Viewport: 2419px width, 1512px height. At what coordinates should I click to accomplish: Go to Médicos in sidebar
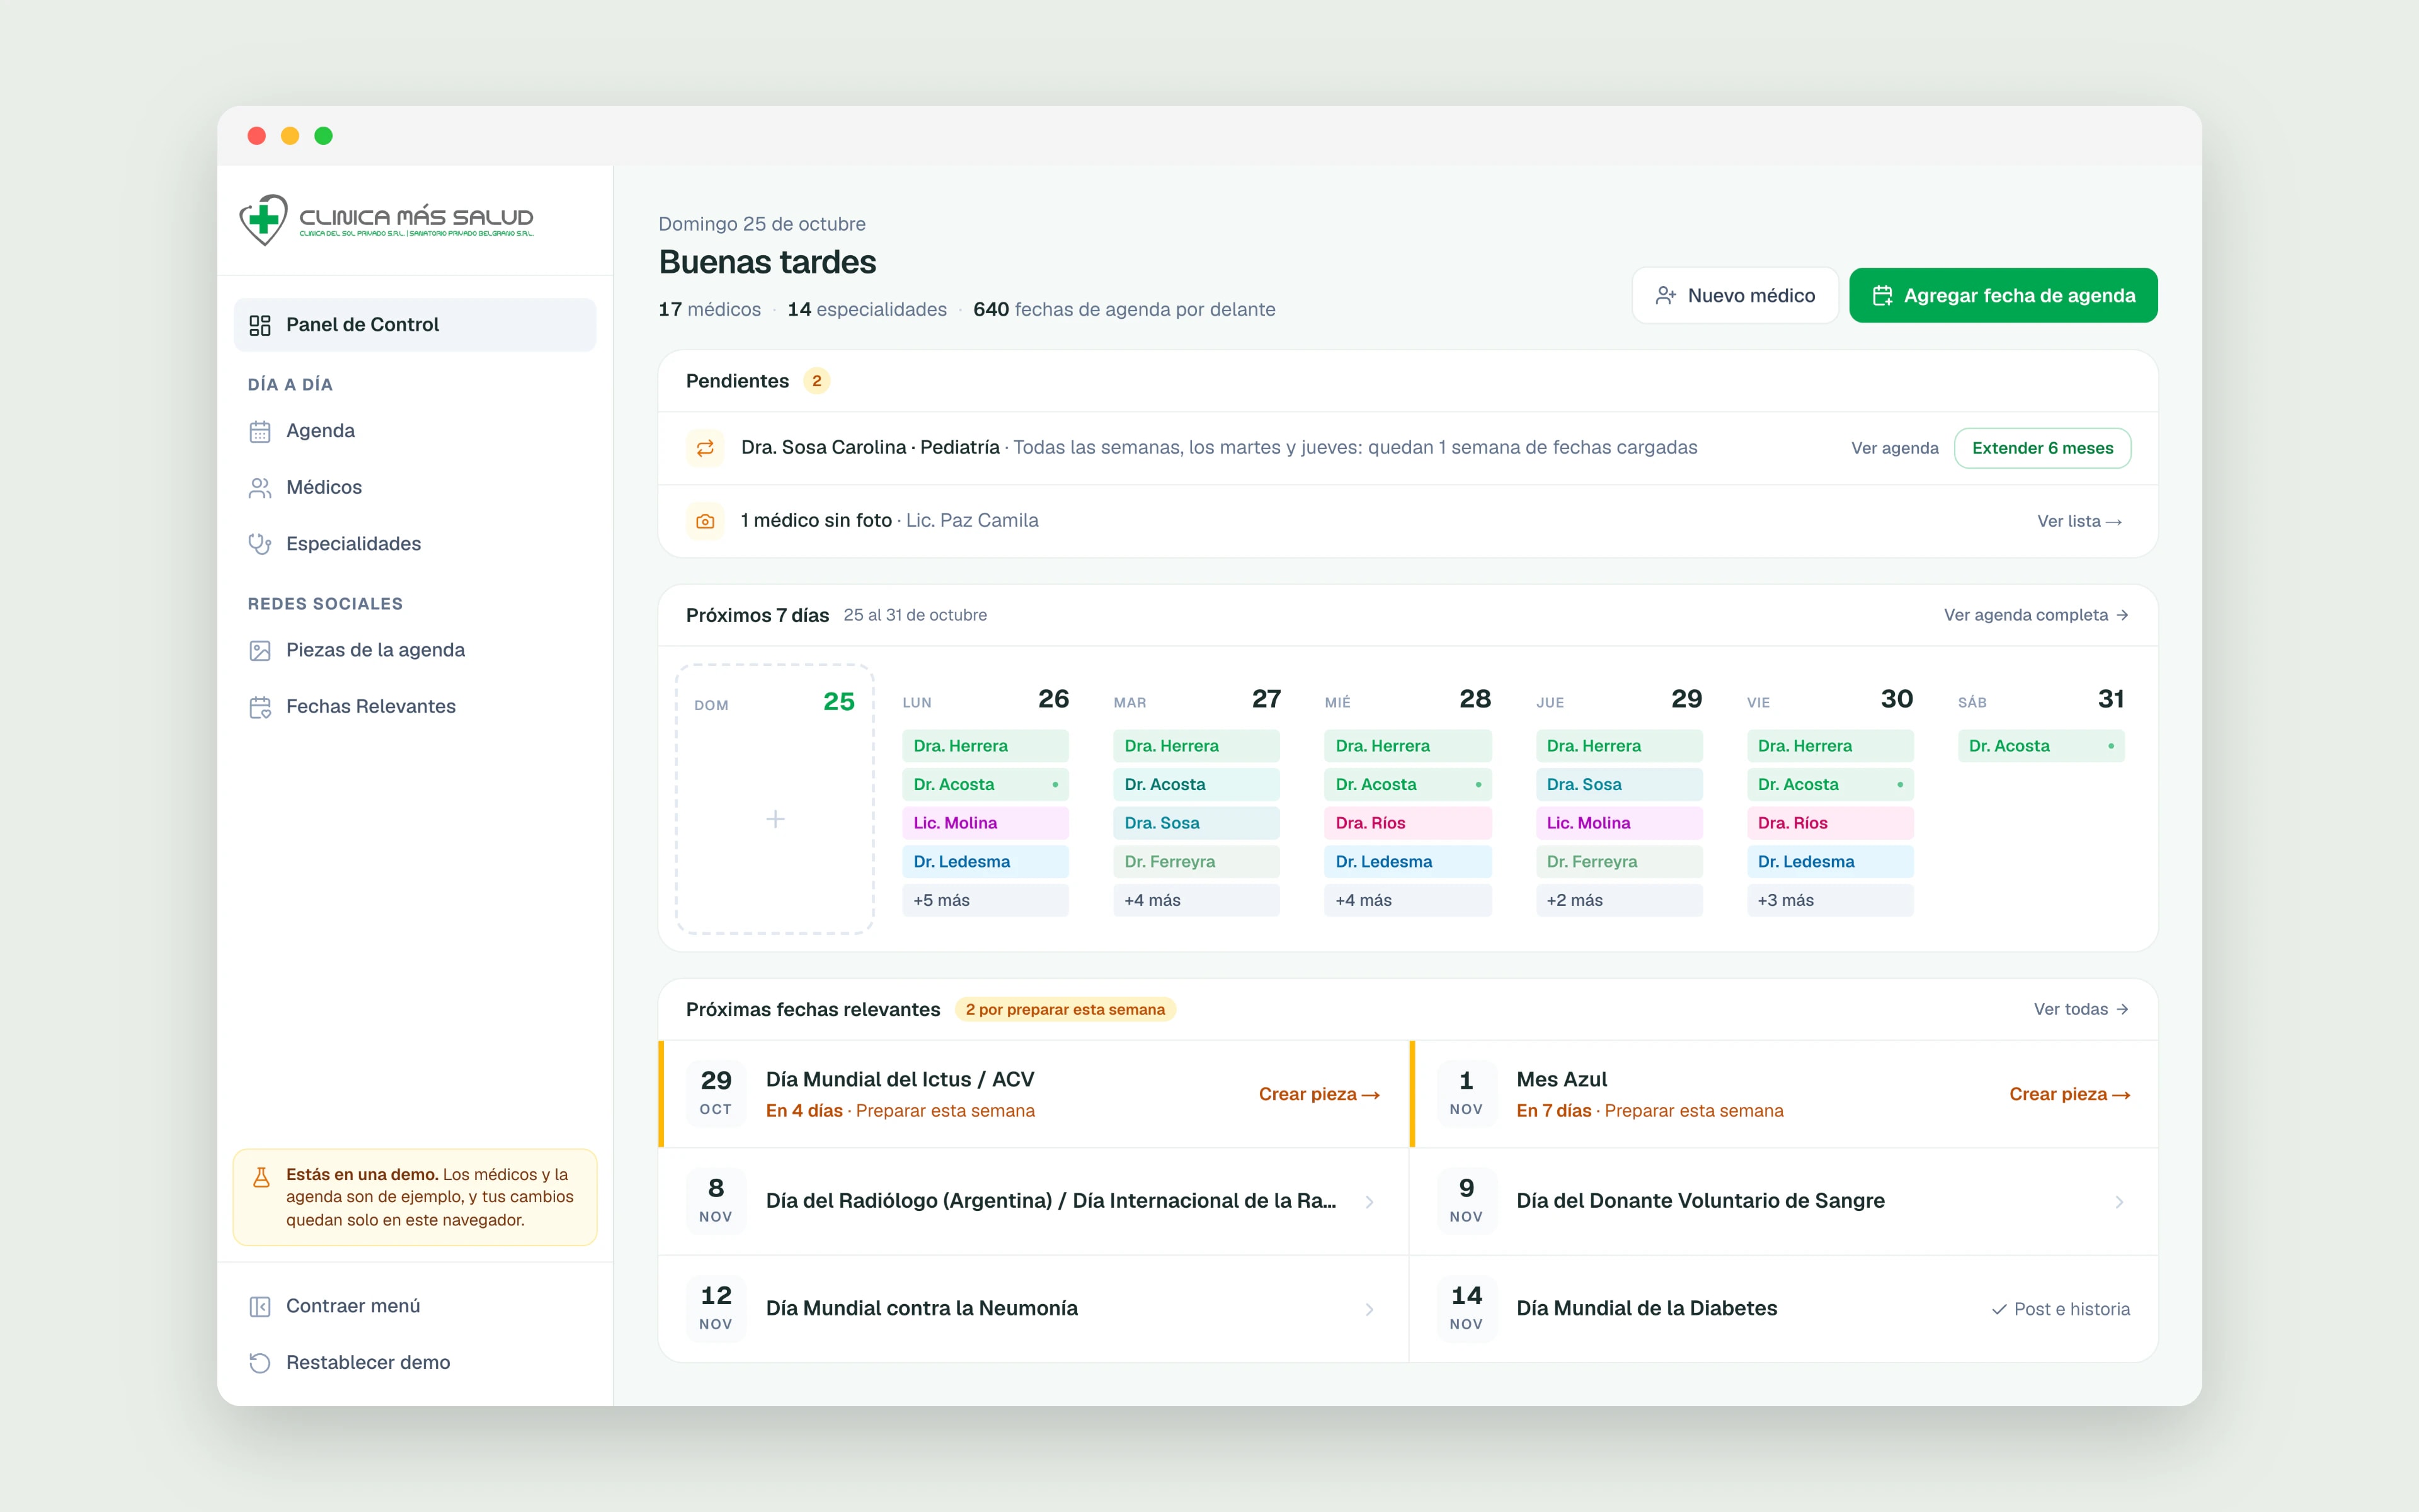[x=415, y=487]
